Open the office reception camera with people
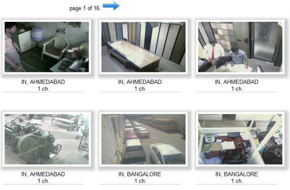290x190 pixels. click(x=240, y=47)
